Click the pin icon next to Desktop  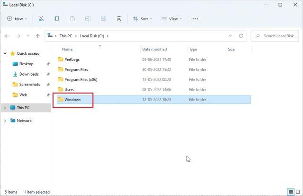point(48,64)
